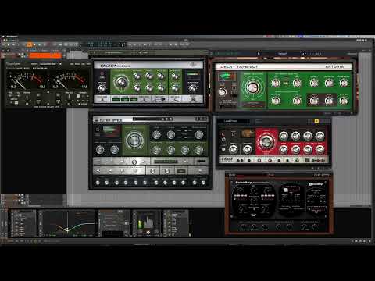Click the first small knob in Outer Space's bottom row
The width and height of the screenshot is (375, 281).
tap(98, 183)
